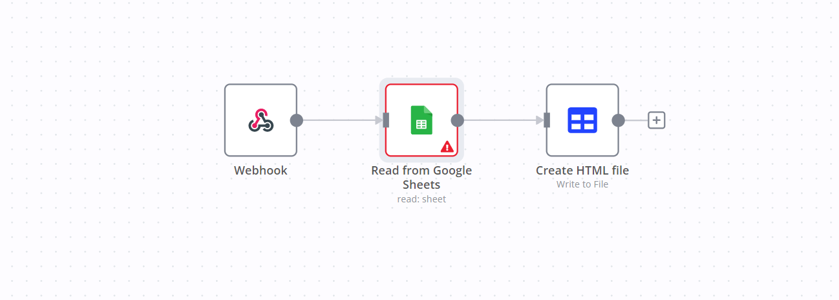Click the Create HTML file output connector dot
The height and width of the screenshot is (300, 839).
619,120
